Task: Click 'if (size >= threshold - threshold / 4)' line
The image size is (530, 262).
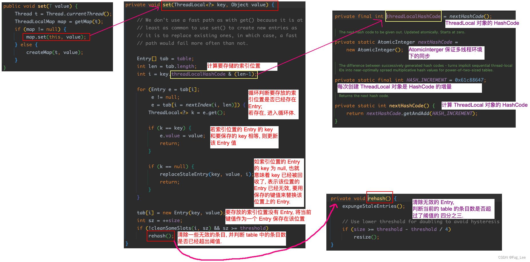Action: pyautogui.click(x=396, y=229)
